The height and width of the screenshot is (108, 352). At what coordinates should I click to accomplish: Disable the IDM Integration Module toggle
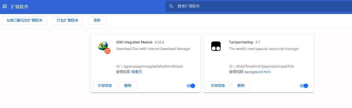[x=191, y=86]
